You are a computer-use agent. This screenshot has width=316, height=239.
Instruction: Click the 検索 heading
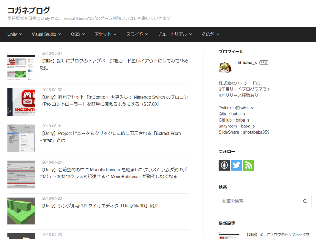[x=223, y=187]
